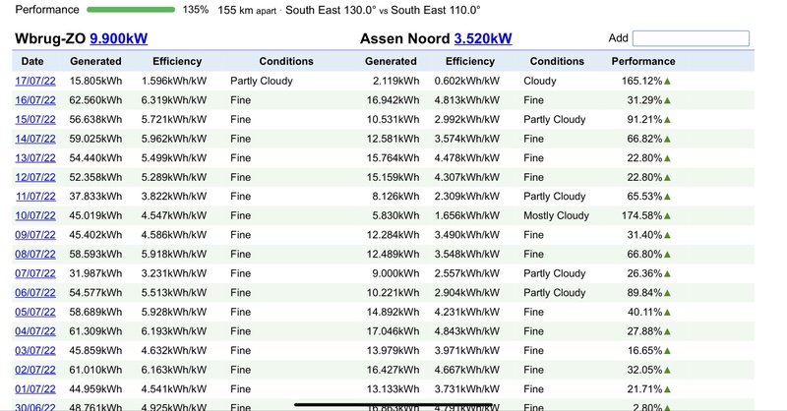
Task: Click the up-arrow icon beside 40.11%
Action: (667, 312)
